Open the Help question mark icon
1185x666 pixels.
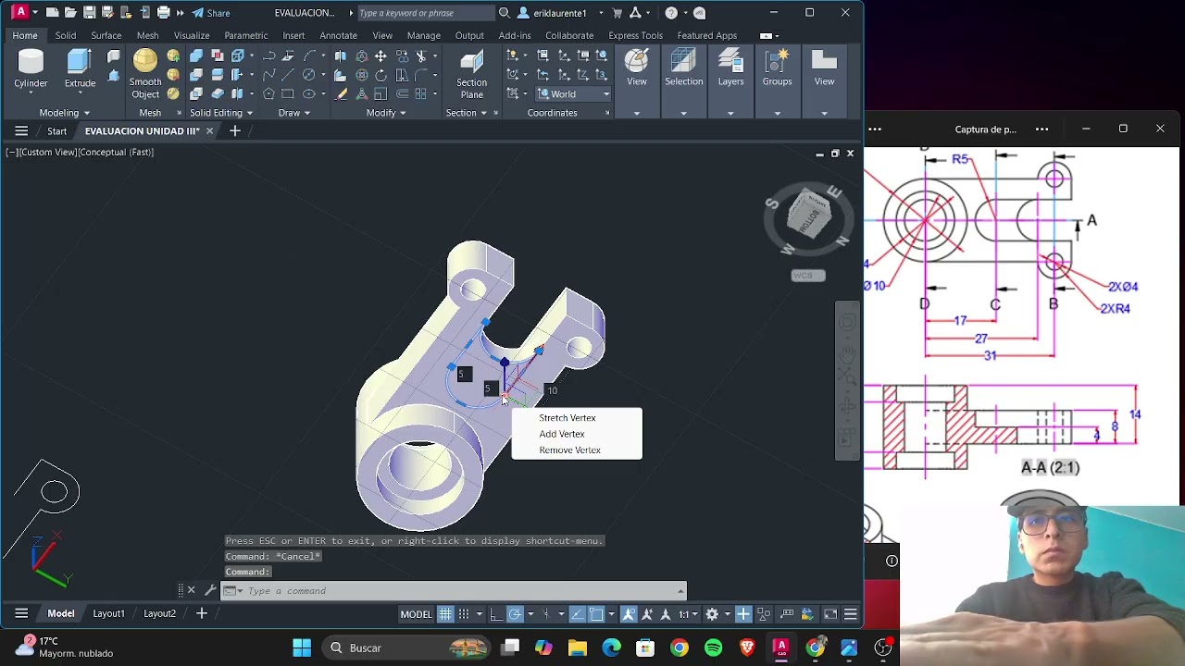click(x=671, y=13)
